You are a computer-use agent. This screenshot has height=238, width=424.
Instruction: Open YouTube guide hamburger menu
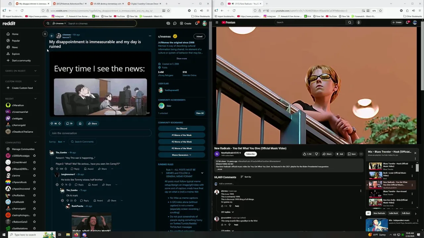tap(217, 22)
